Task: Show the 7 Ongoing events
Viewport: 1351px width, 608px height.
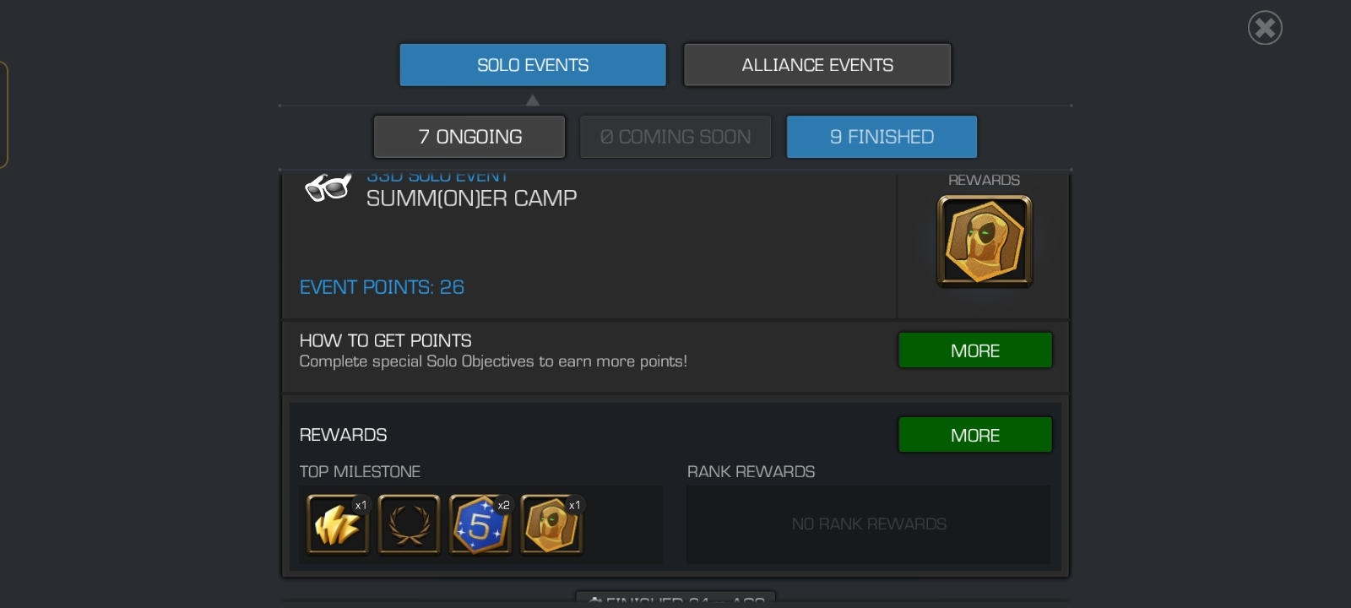Action: click(469, 137)
